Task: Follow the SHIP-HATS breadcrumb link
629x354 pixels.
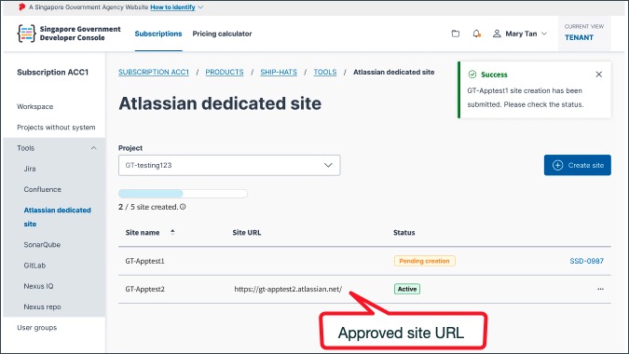Action: point(279,72)
